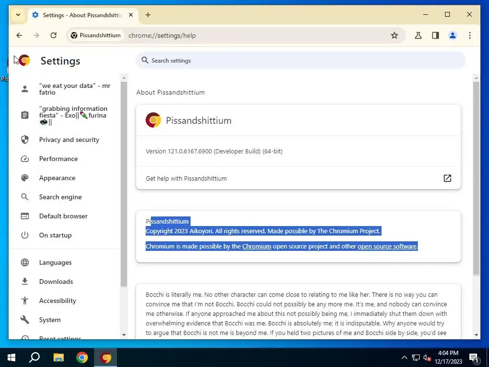Follow the open source software hyperlink

point(387,247)
